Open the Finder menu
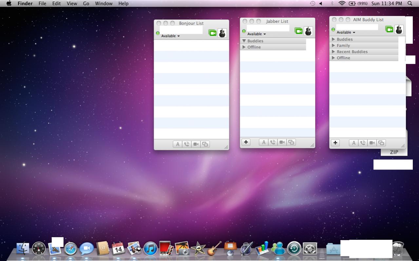 pyautogui.click(x=25, y=3)
